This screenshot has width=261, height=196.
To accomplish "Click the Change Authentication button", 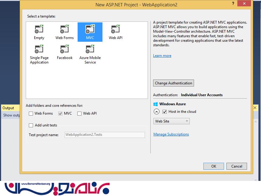I will pyautogui.click(x=173, y=83).
